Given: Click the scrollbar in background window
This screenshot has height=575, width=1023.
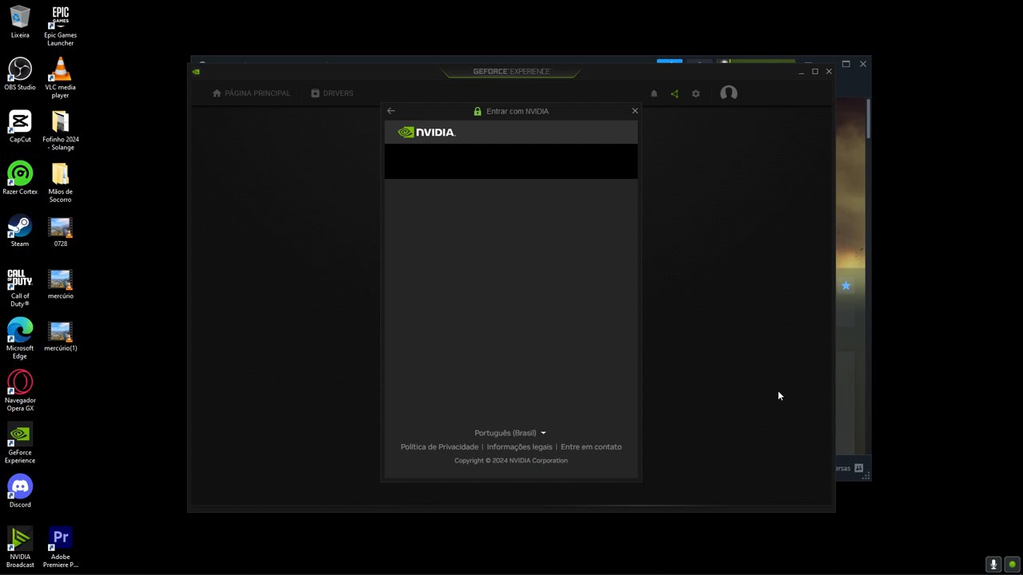Looking at the screenshot, I should coord(867,120).
